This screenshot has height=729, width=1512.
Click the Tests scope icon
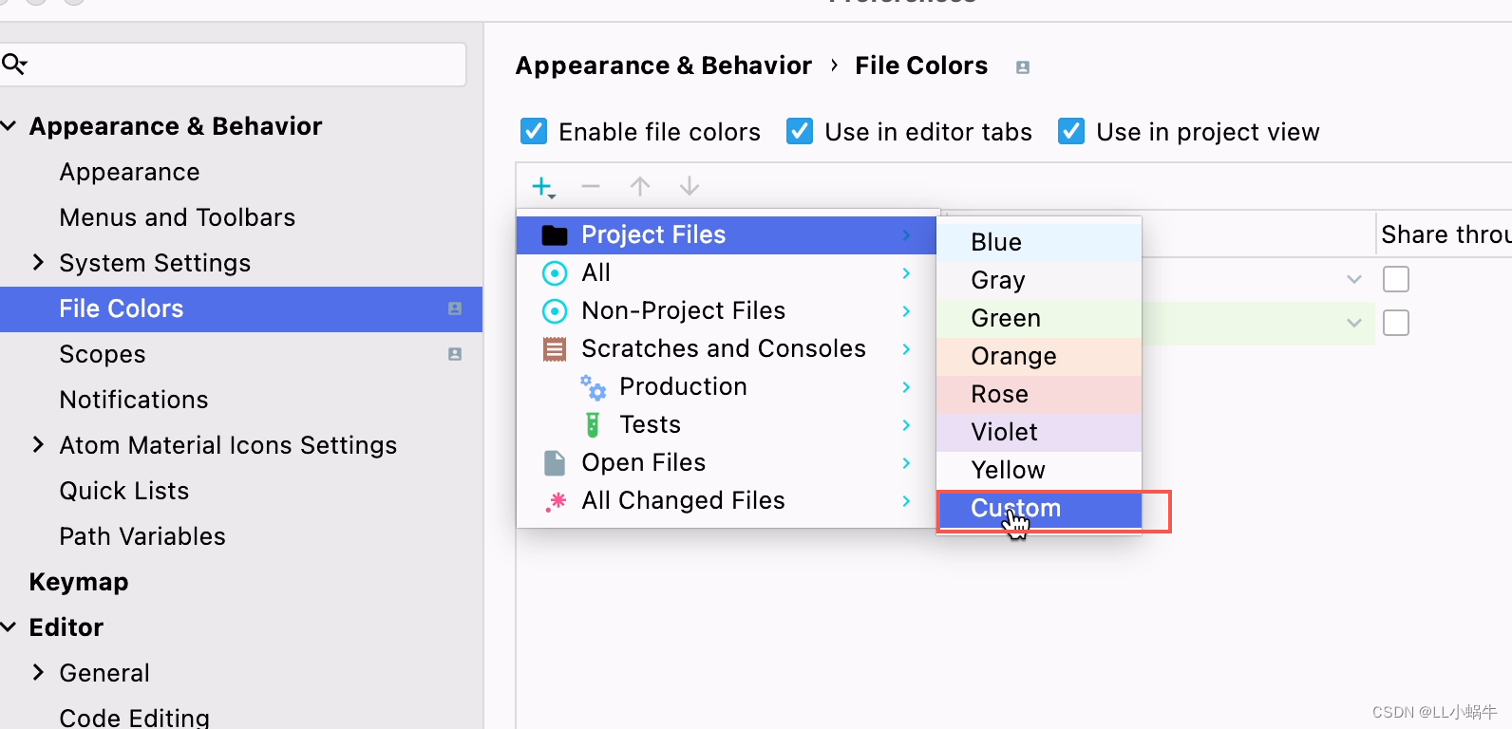pyautogui.click(x=593, y=425)
